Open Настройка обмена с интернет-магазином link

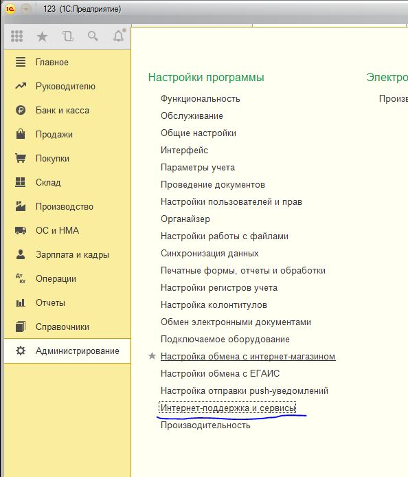tap(248, 357)
